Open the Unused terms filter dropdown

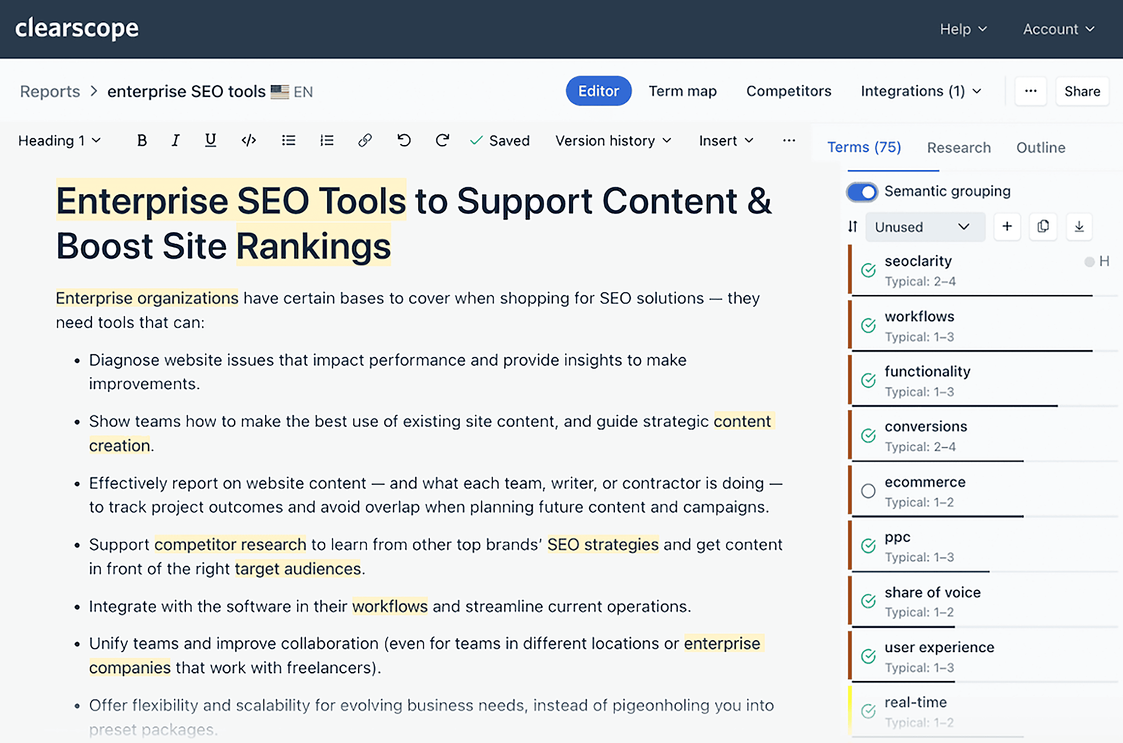925,227
